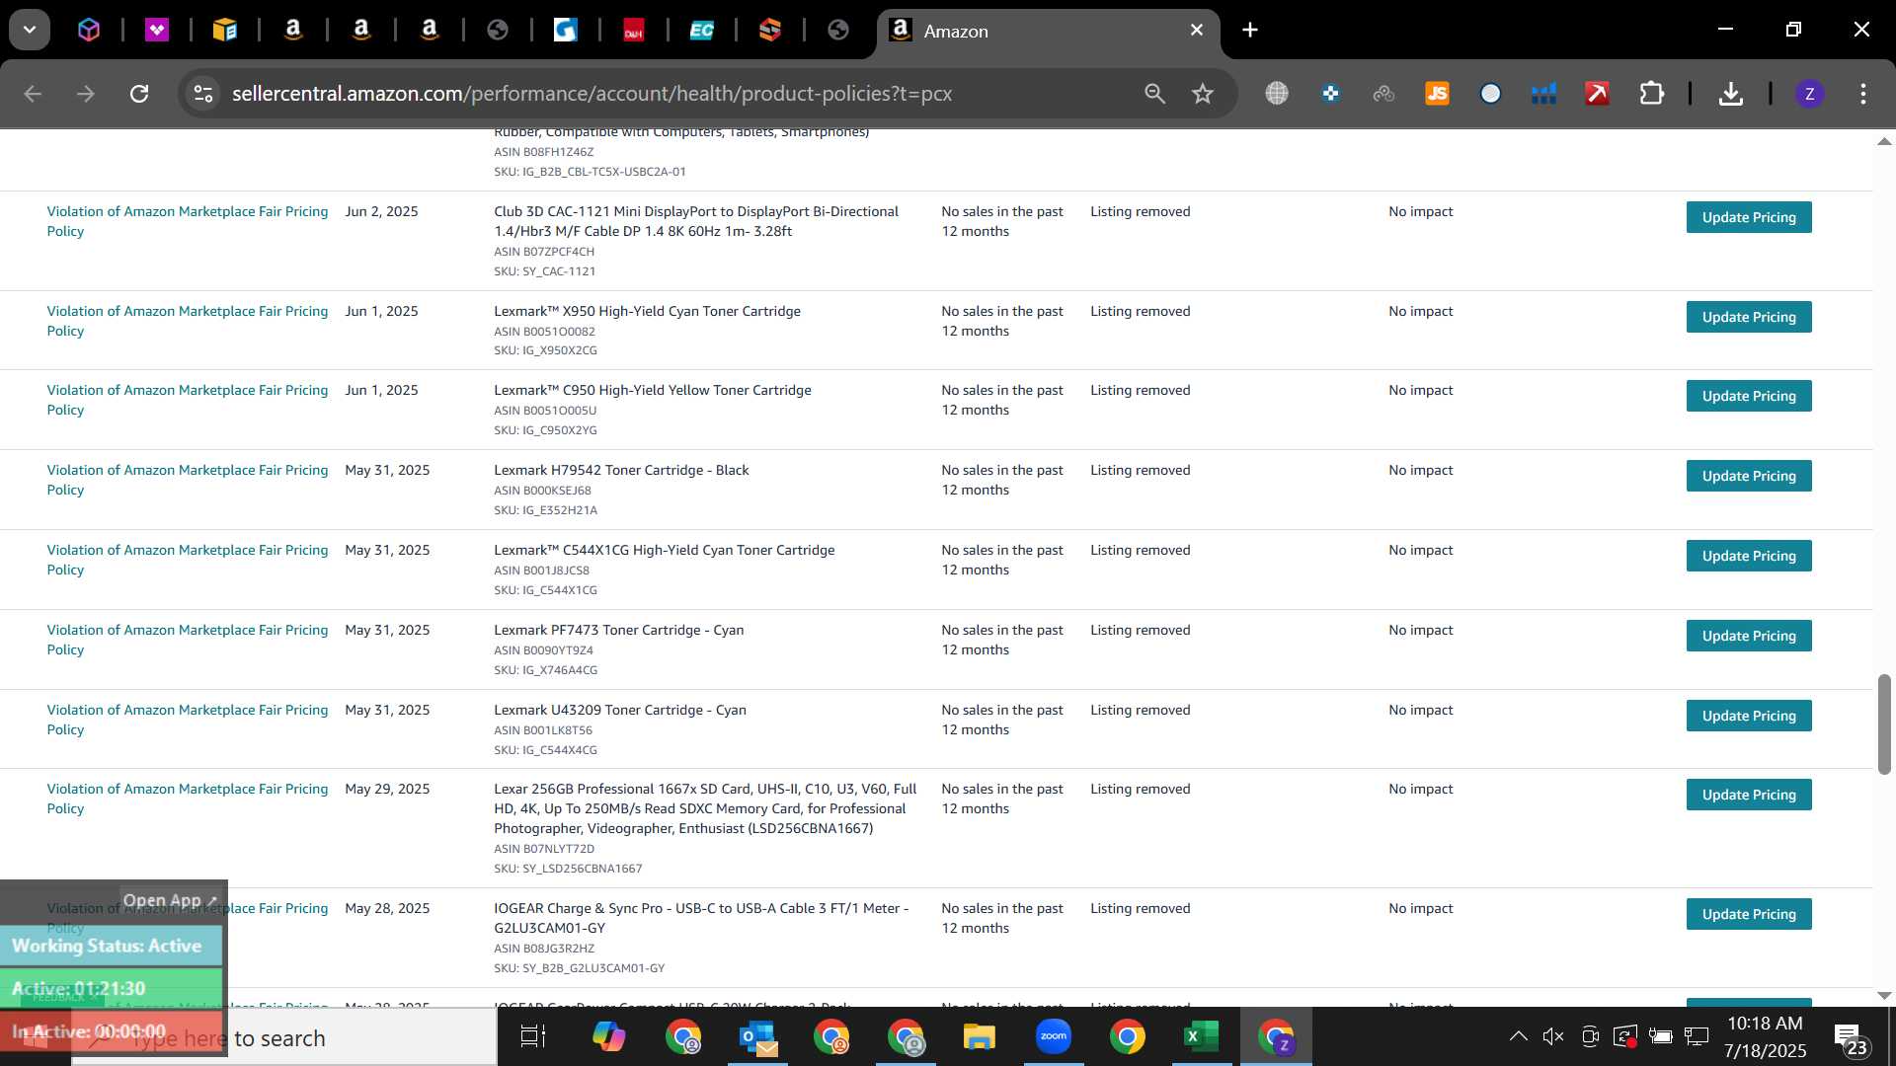
Task: Switch to the red DWH icon tab
Action: [634, 30]
